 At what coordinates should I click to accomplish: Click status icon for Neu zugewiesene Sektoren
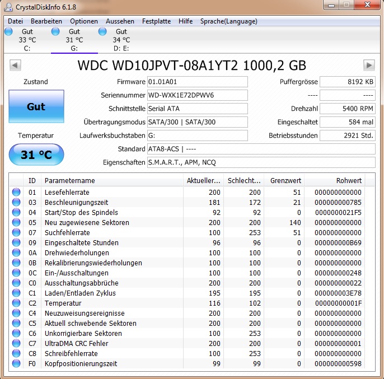[x=16, y=222]
